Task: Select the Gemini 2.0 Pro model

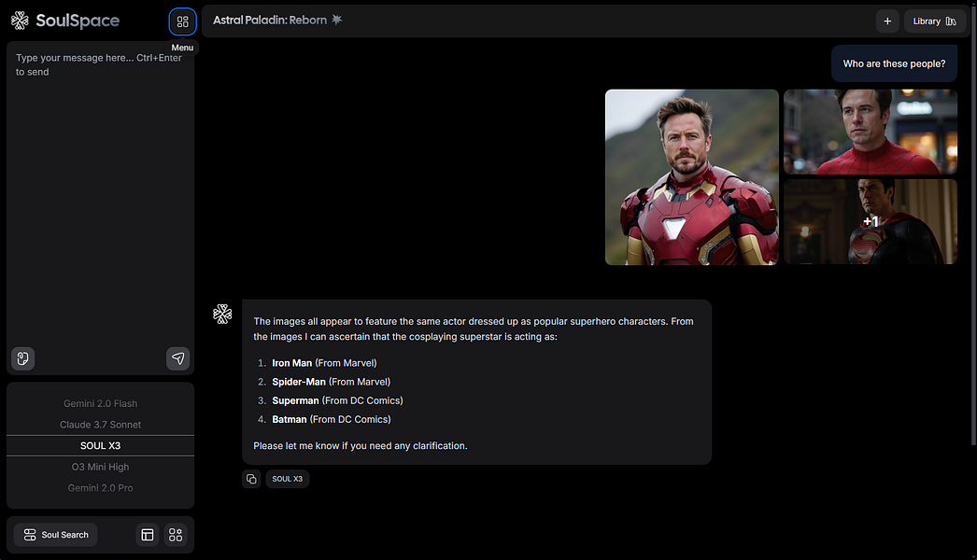Action: [x=100, y=488]
